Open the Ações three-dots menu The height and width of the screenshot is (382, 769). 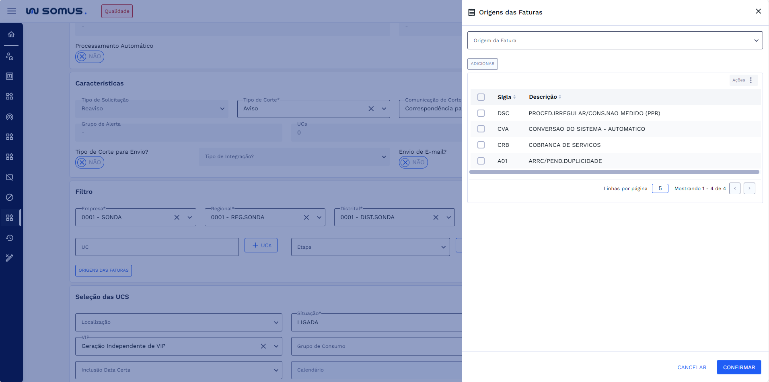(x=750, y=80)
